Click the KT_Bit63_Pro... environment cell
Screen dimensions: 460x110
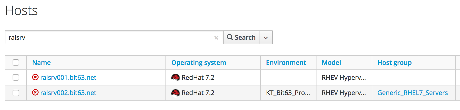(x=288, y=93)
